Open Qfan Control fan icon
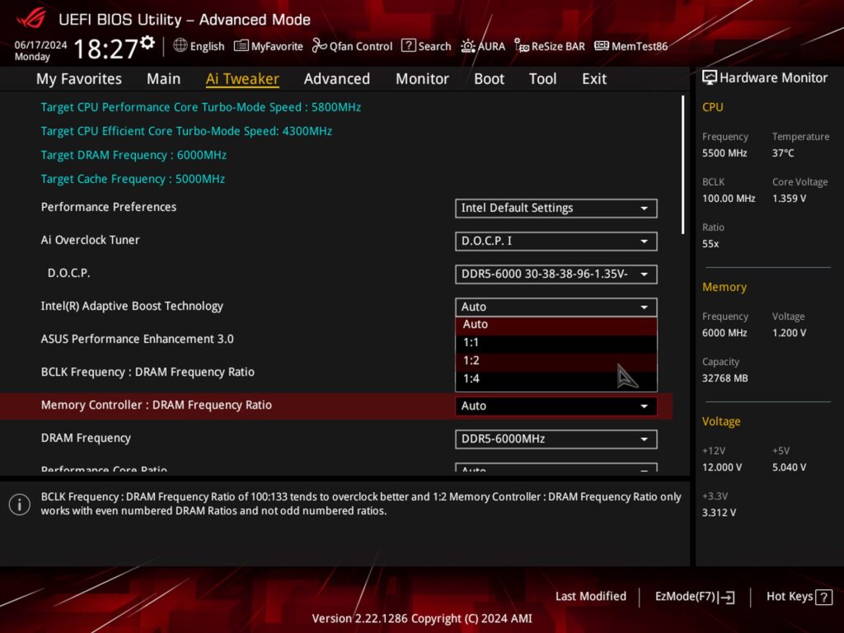The width and height of the screenshot is (844, 633). point(319,46)
